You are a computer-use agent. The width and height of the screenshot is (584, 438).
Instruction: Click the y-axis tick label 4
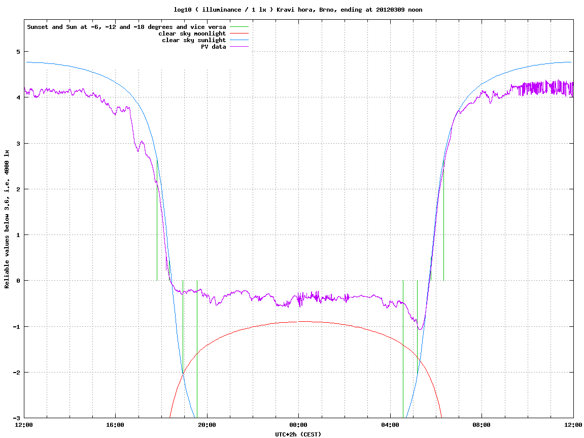[x=18, y=97]
